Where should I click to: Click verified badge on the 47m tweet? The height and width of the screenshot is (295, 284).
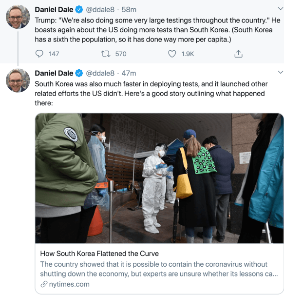tap(79, 73)
